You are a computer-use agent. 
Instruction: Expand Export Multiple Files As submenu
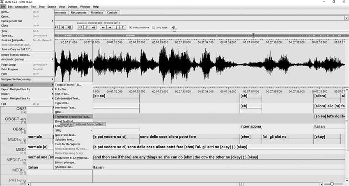(x=27, y=90)
